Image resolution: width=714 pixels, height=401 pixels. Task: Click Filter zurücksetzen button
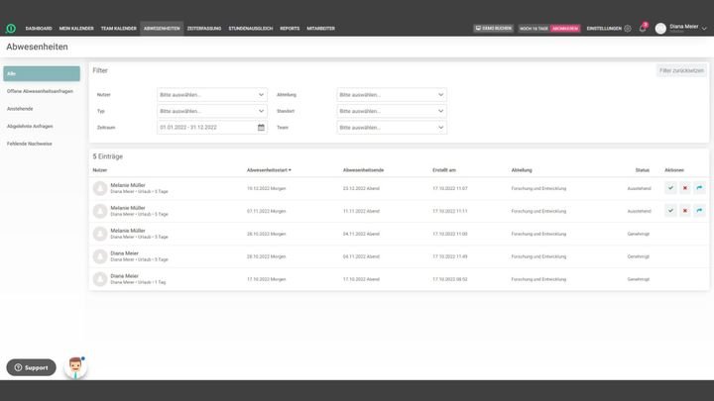click(681, 71)
